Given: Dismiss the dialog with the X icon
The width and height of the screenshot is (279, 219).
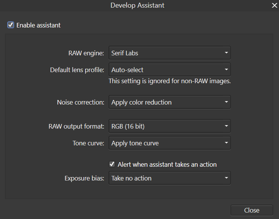Looking at the screenshot, I should [274, 5].
